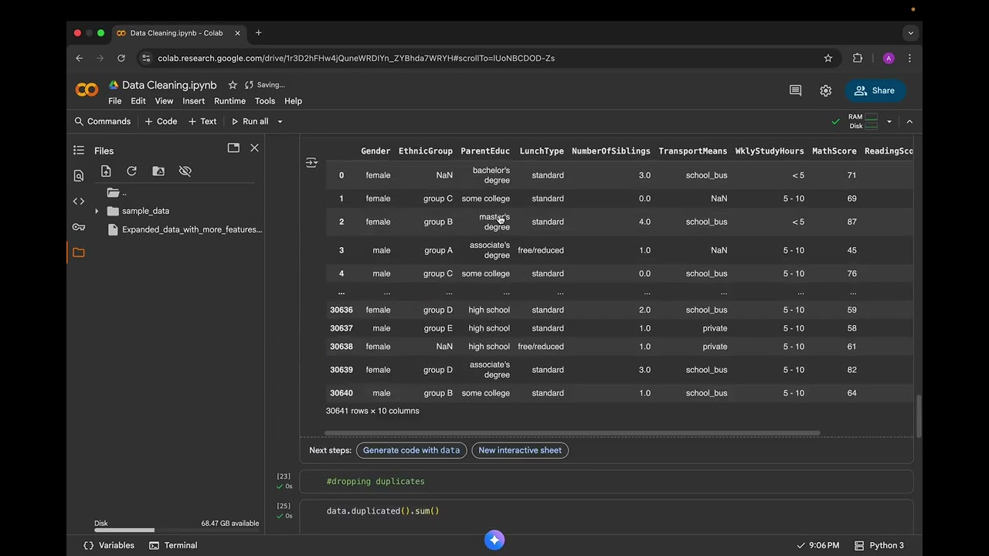
Task: Open the Insert menu
Action: point(193,101)
